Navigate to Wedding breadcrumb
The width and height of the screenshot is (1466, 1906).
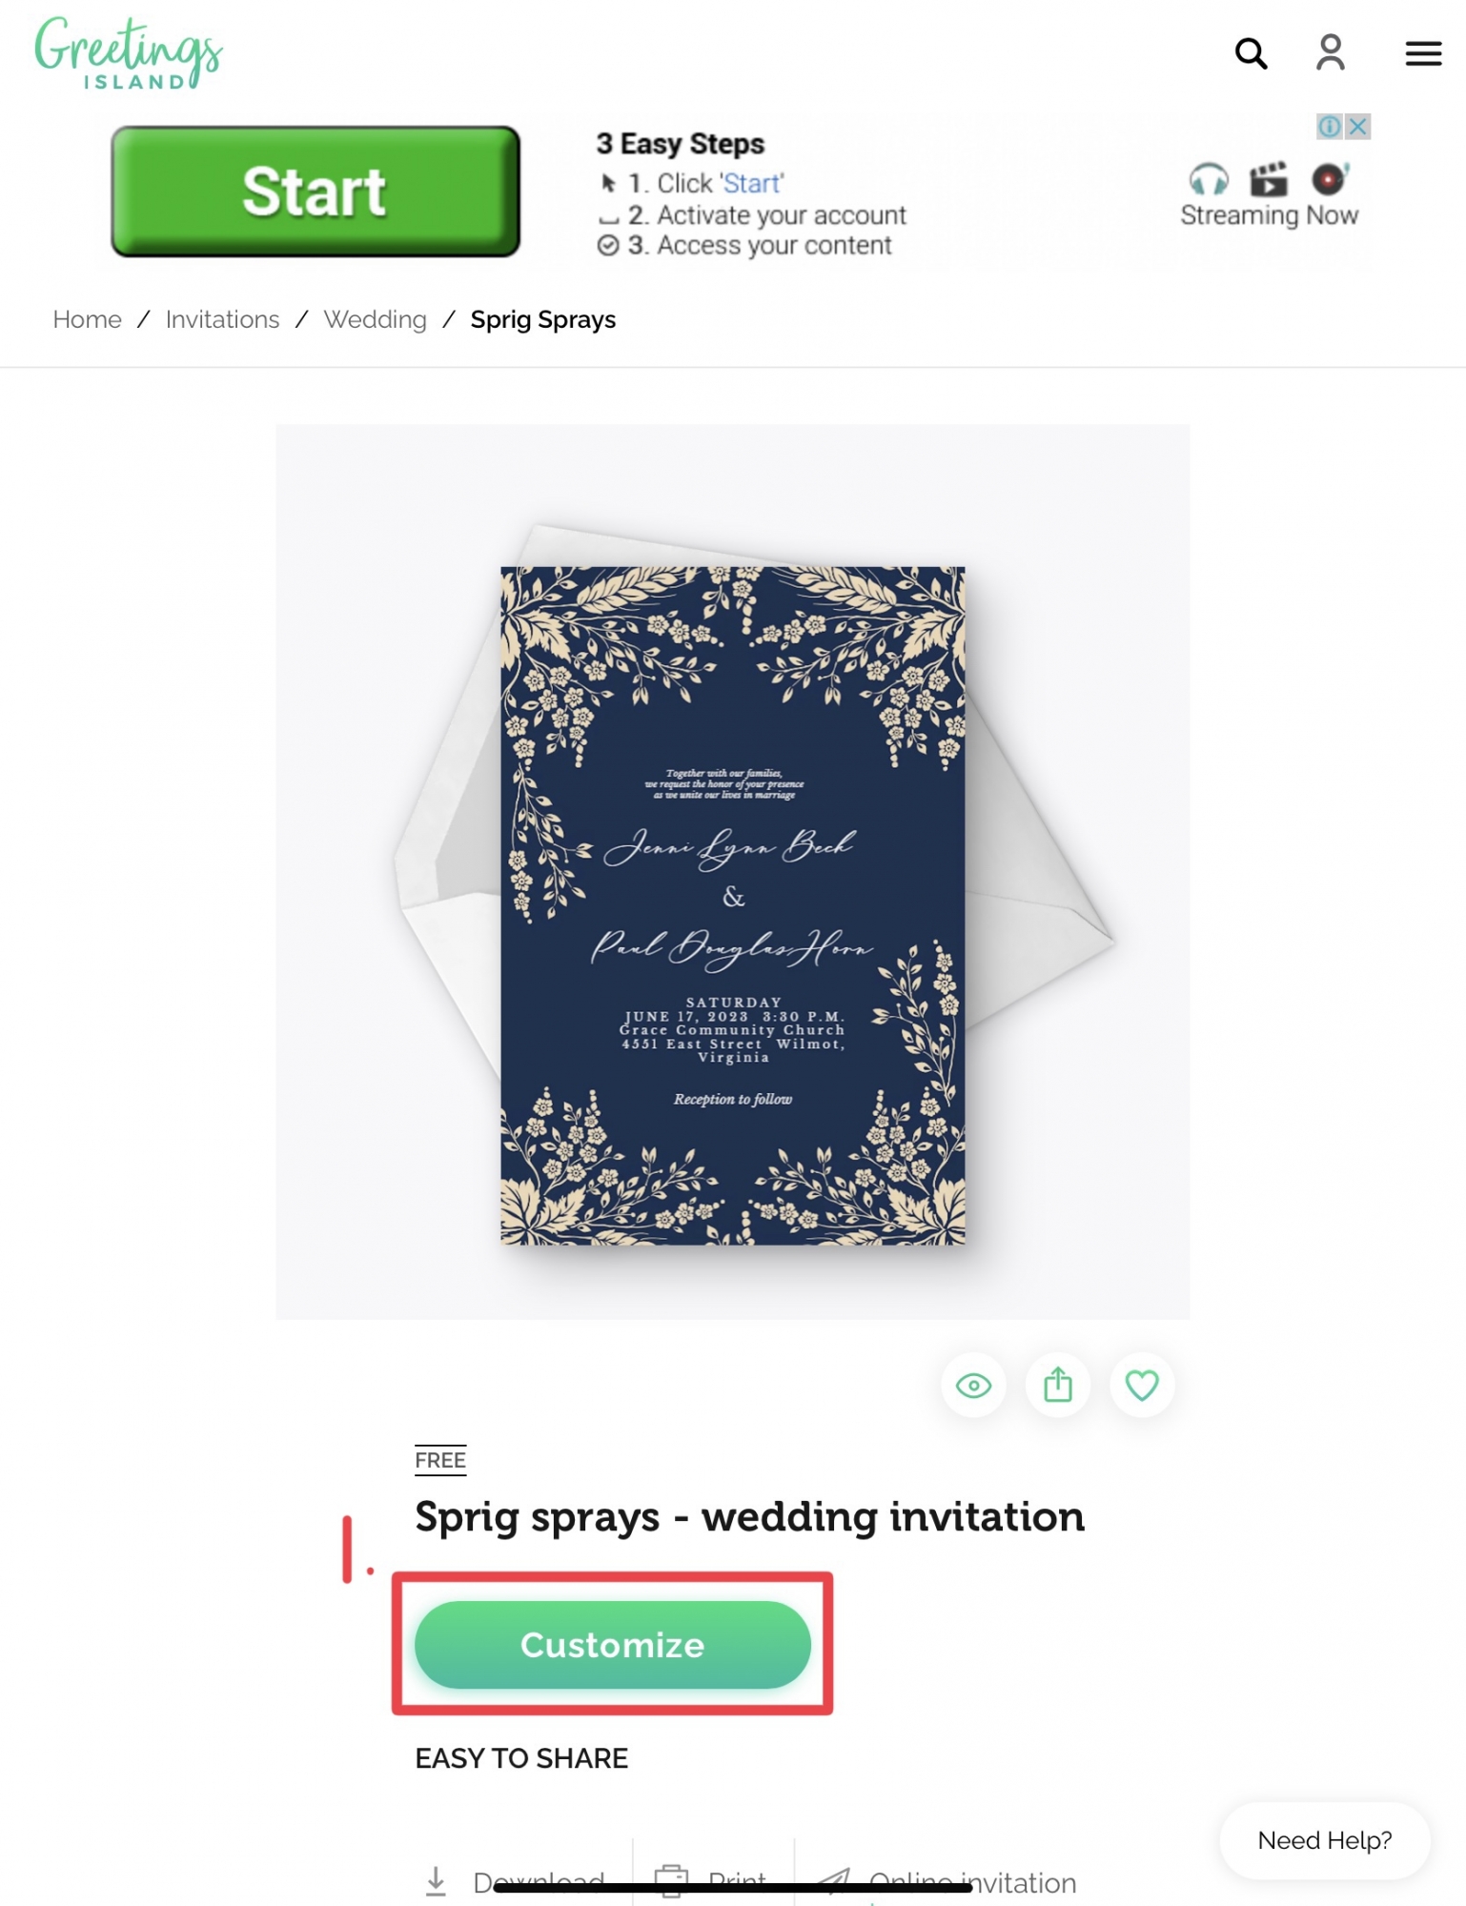pos(375,319)
